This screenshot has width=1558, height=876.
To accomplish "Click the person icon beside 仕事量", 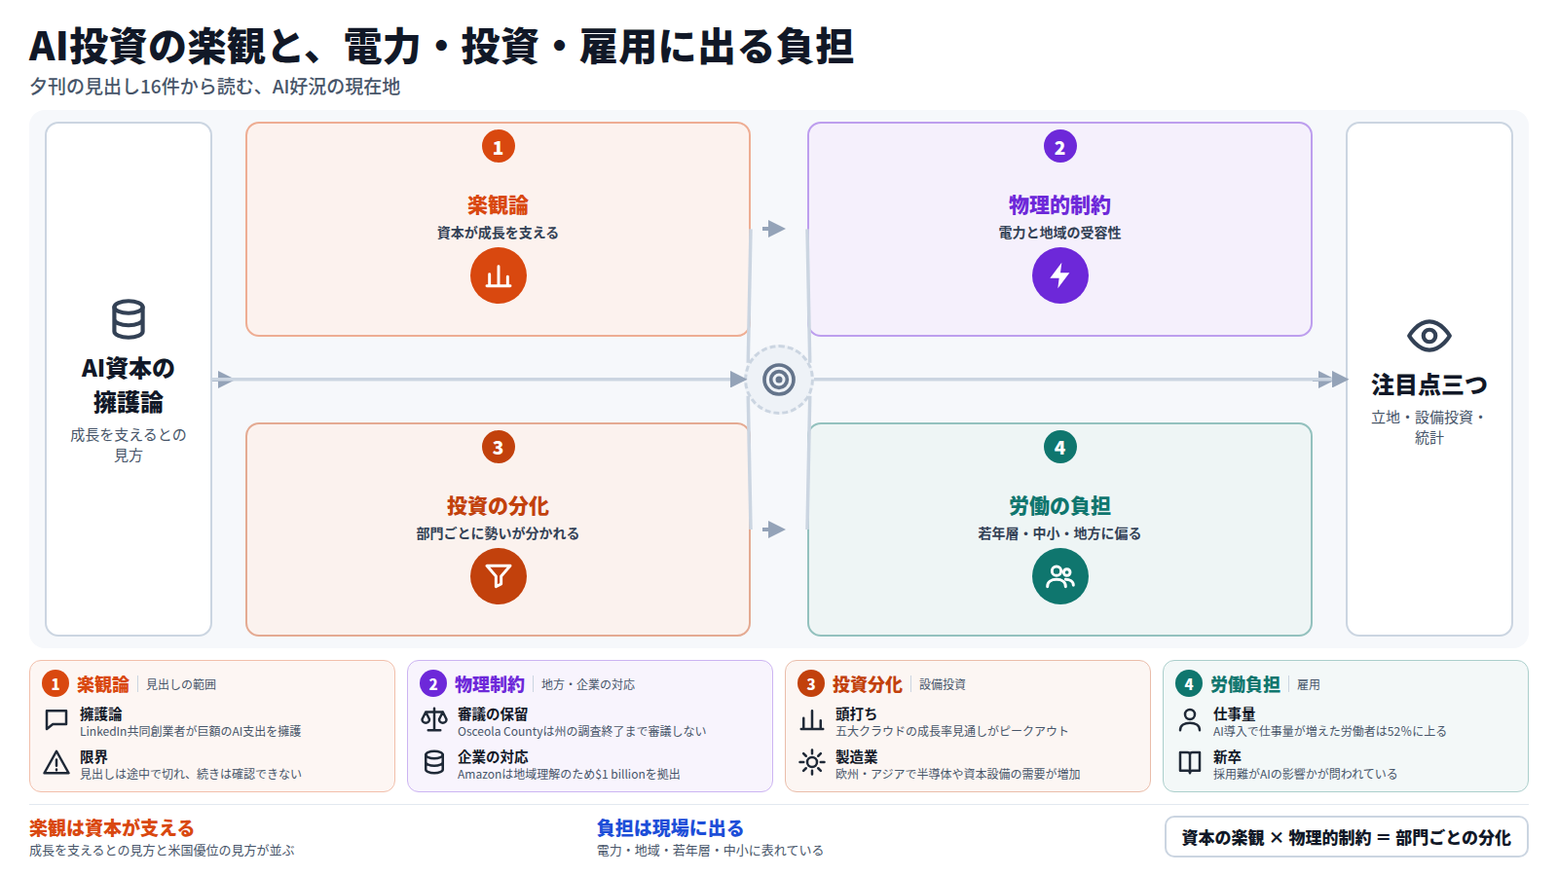I will [1190, 720].
